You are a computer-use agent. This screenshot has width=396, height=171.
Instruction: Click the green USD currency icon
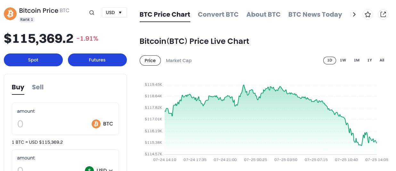pos(89,169)
